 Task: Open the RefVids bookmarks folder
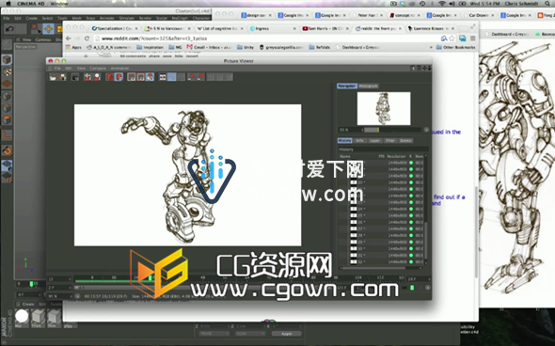[x=320, y=47]
